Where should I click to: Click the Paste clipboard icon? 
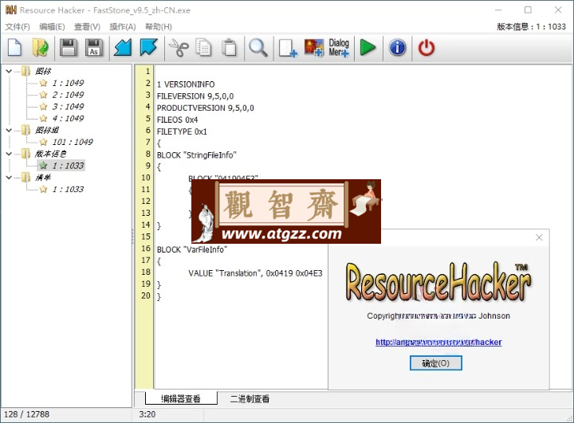tap(229, 48)
